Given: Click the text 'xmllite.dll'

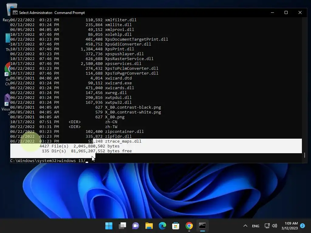Looking at the screenshot, I should coord(118,25).
